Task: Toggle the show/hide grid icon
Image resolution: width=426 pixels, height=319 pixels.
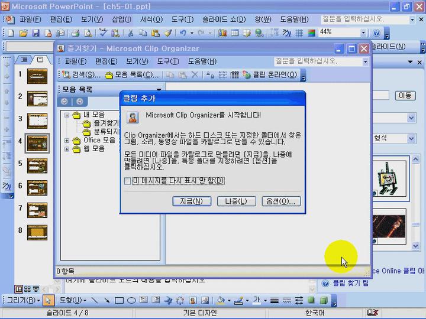Action: (299, 33)
